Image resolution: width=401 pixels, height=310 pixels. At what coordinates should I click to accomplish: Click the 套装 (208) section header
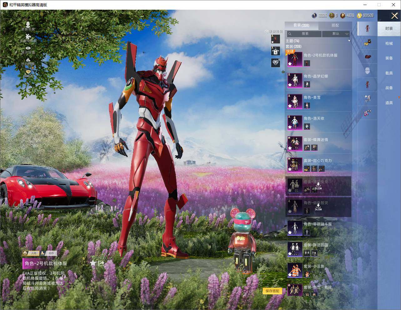tap(293, 47)
